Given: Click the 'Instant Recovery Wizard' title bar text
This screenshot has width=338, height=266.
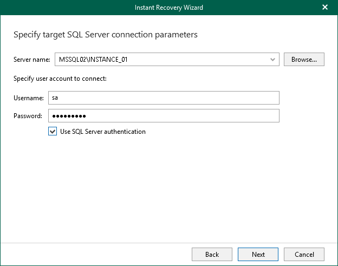Looking at the screenshot, I should (168, 8).
